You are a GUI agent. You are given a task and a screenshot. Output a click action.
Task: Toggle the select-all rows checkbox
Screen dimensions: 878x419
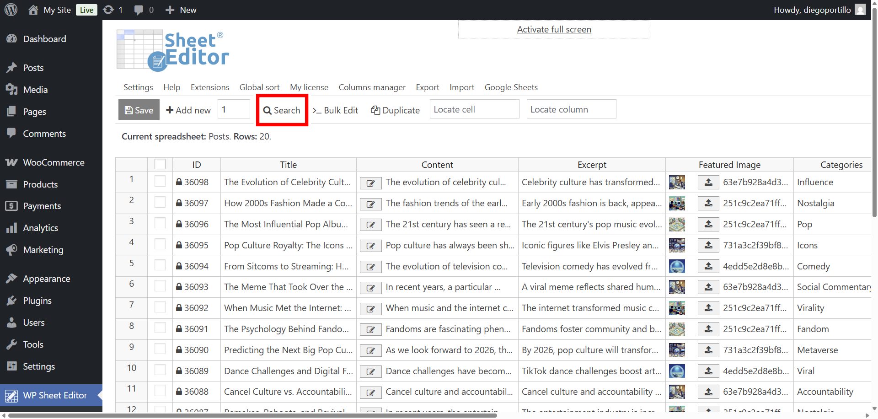(160, 164)
